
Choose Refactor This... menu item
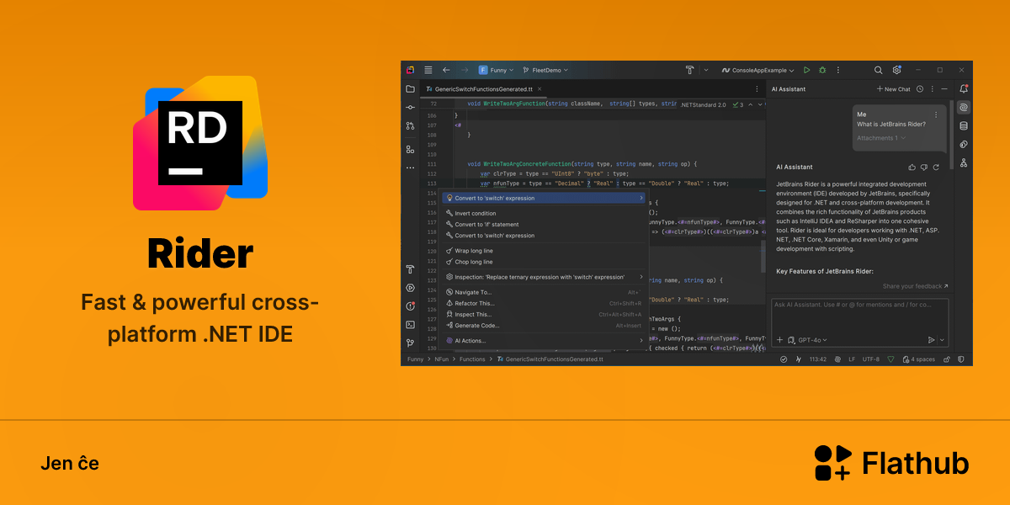point(544,303)
